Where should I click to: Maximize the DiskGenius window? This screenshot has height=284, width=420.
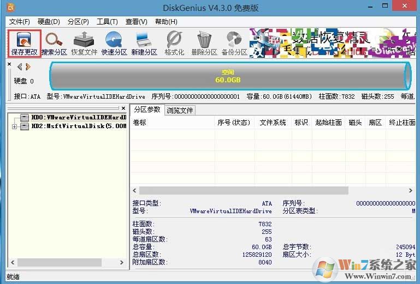click(x=385, y=6)
